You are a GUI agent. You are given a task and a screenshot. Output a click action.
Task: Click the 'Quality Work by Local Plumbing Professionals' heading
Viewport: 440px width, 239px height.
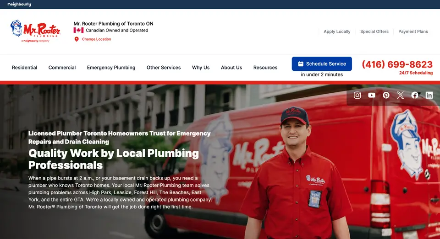(x=114, y=159)
